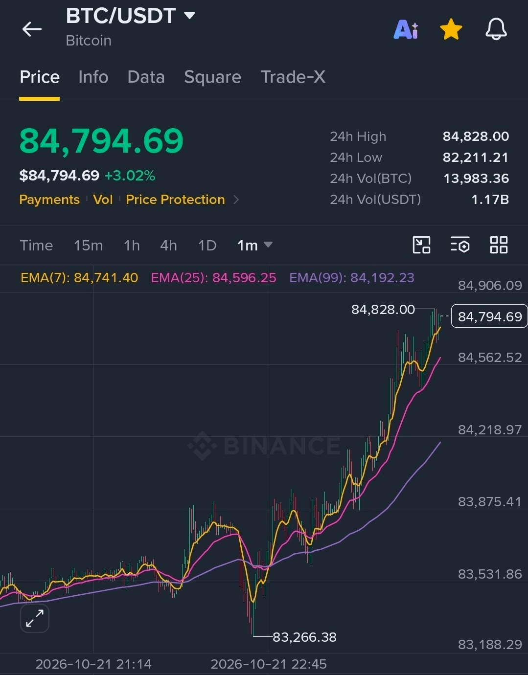Click the 83,266.38 low marker on chart
The height and width of the screenshot is (675, 528).
(304, 637)
